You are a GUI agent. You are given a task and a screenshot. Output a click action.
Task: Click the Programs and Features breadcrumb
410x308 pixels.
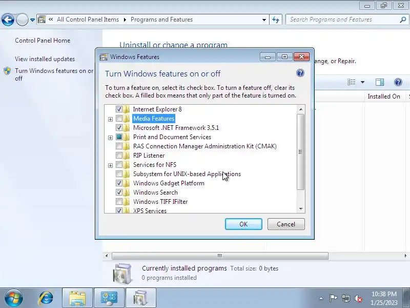161,20
